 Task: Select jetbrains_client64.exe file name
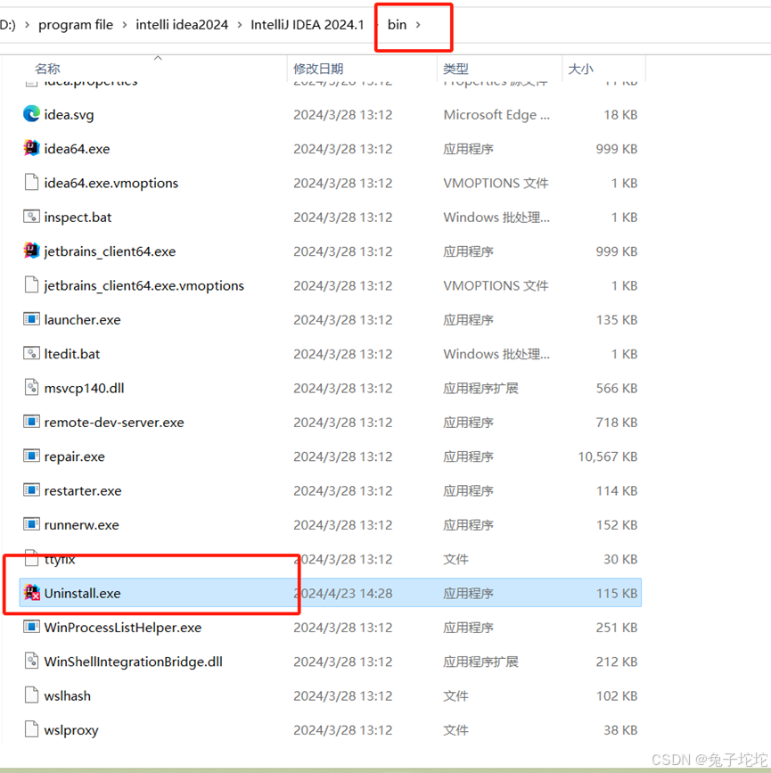coord(110,251)
